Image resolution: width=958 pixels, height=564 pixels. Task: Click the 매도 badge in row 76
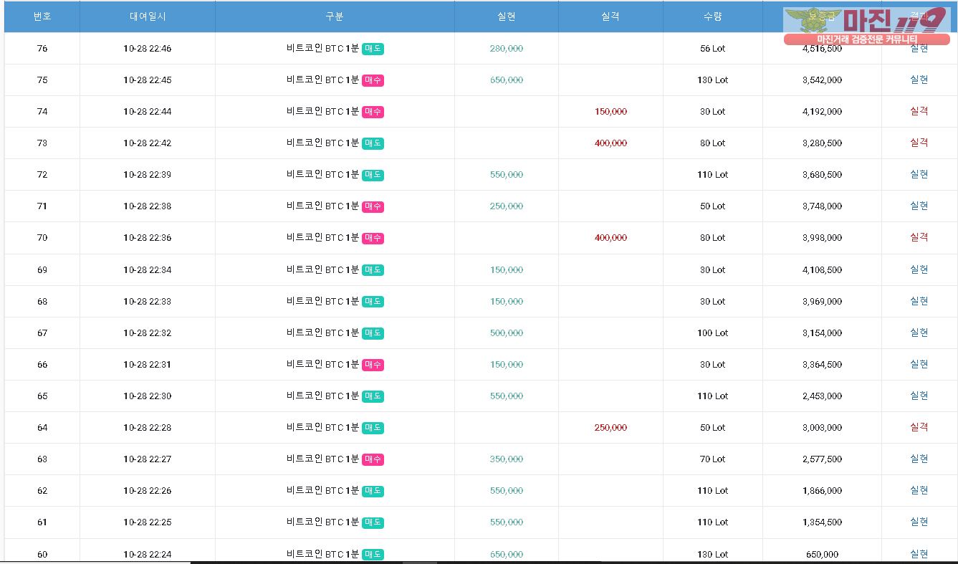(373, 49)
